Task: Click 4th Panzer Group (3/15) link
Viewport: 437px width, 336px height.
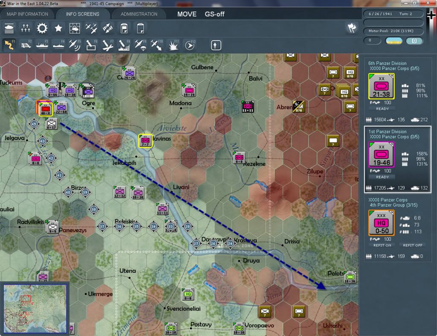Action: (x=393, y=205)
